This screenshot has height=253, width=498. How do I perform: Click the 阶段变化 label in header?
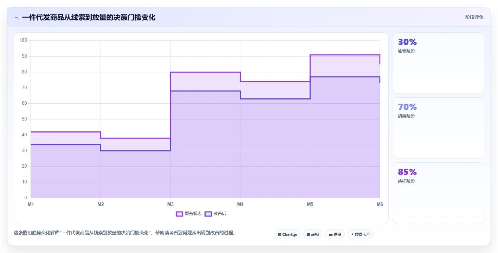474,17
